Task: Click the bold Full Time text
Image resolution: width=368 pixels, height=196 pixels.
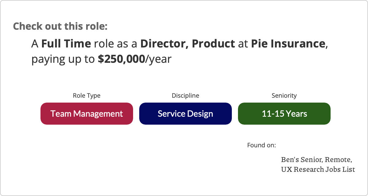Action: (x=66, y=44)
